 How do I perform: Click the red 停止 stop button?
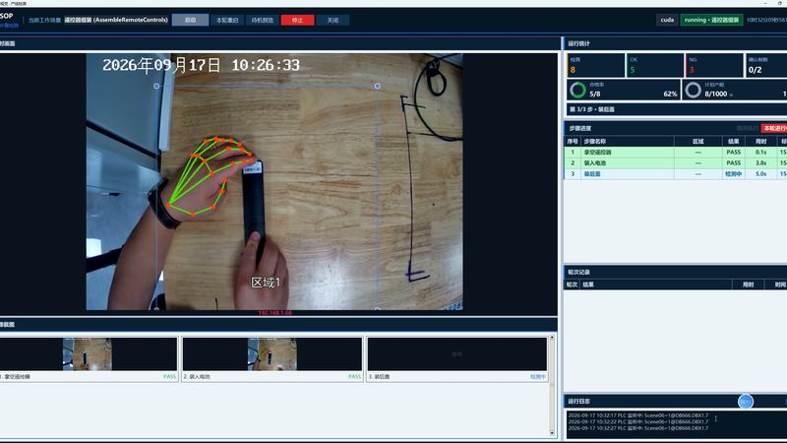pos(298,20)
